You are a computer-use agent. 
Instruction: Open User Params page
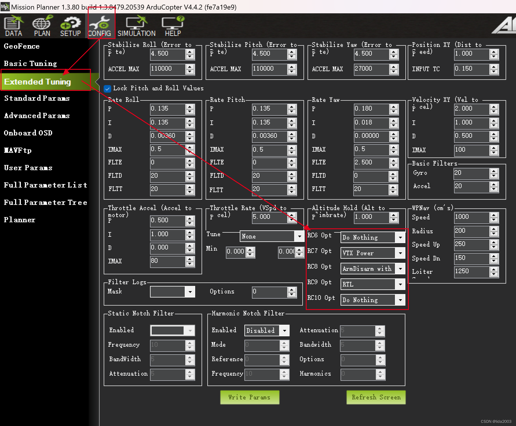tap(28, 168)
